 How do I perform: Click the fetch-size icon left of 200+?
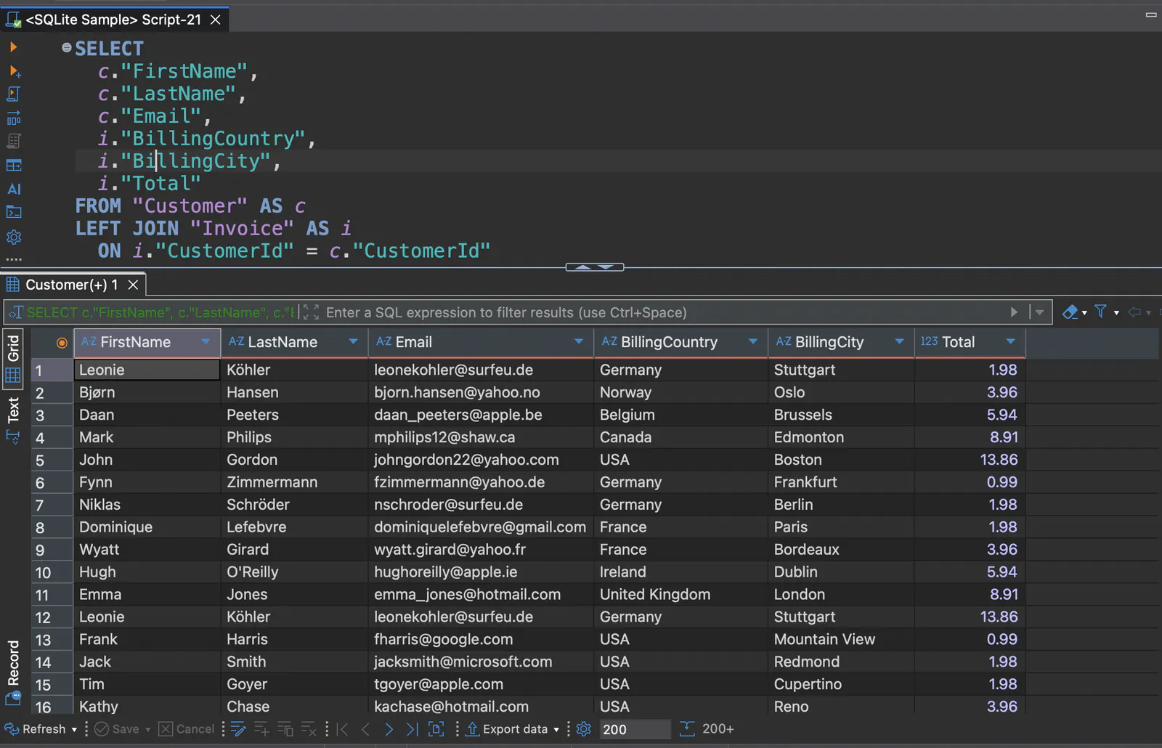687,729
